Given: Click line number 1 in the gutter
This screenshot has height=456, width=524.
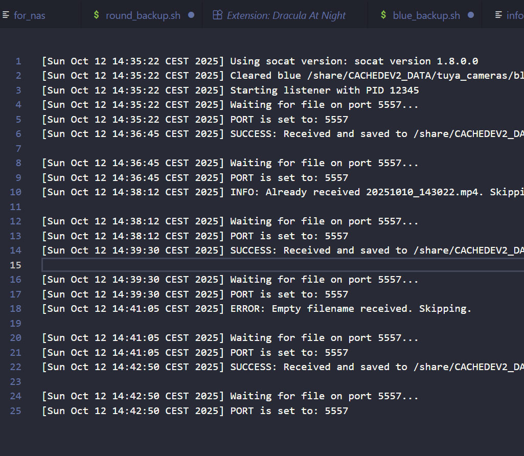Looking at the screenshot, I should [x=18, y=61].
